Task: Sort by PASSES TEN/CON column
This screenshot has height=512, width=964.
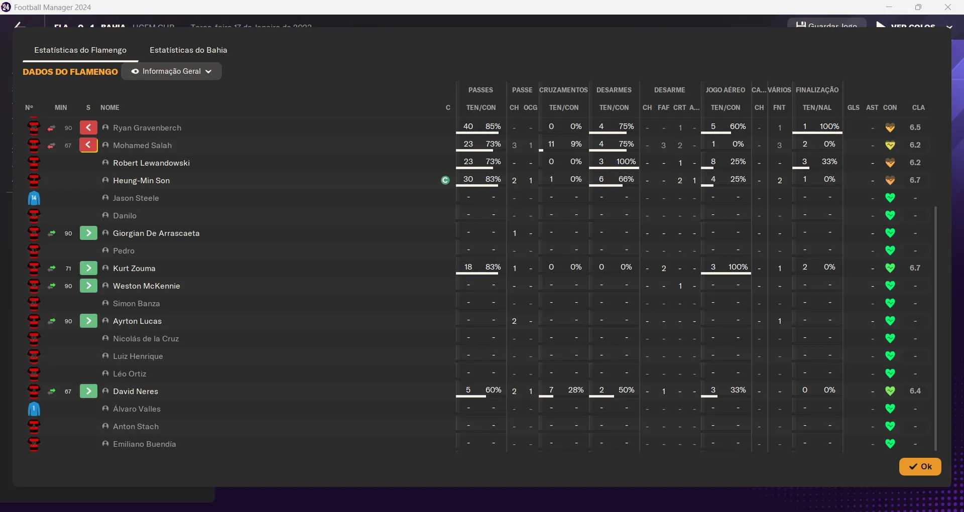Action: [x=481, y=107]
